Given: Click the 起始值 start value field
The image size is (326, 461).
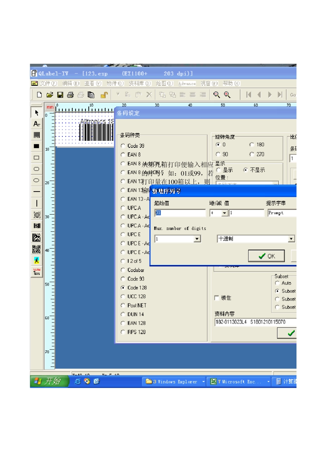Looking at the screenshot, I should click(180, 213).
